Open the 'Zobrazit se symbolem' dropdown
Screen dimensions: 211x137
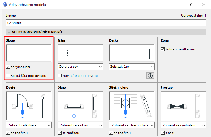pyautogui.click(x=183, y=126)
